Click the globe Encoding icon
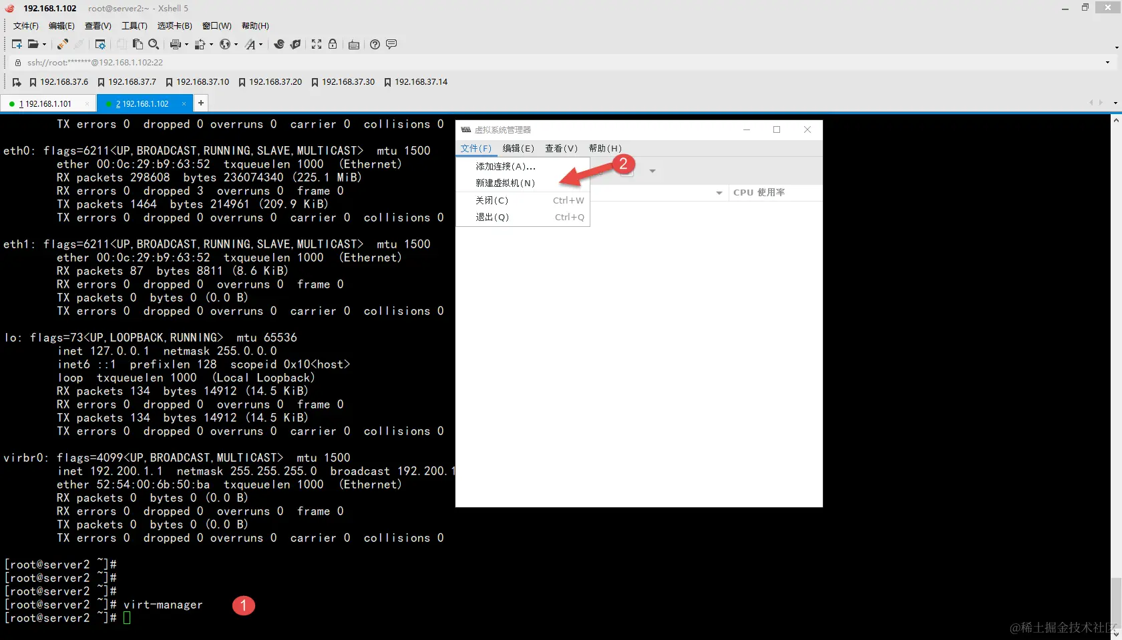 225,44
